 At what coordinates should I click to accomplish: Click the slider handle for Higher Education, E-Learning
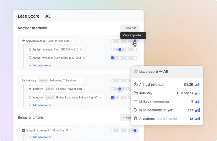[x=112, y=98]
